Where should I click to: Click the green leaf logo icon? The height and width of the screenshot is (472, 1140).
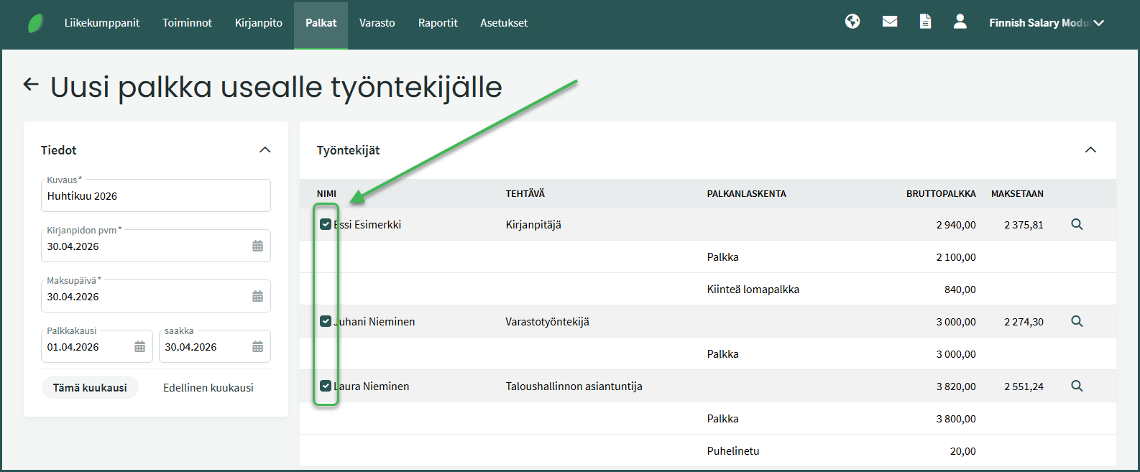point(35,23)
